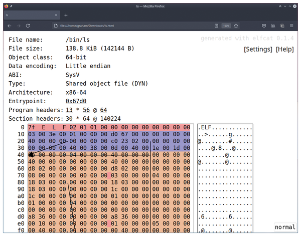
Task: Bookmark this page with the star
Action: point(236,26)
